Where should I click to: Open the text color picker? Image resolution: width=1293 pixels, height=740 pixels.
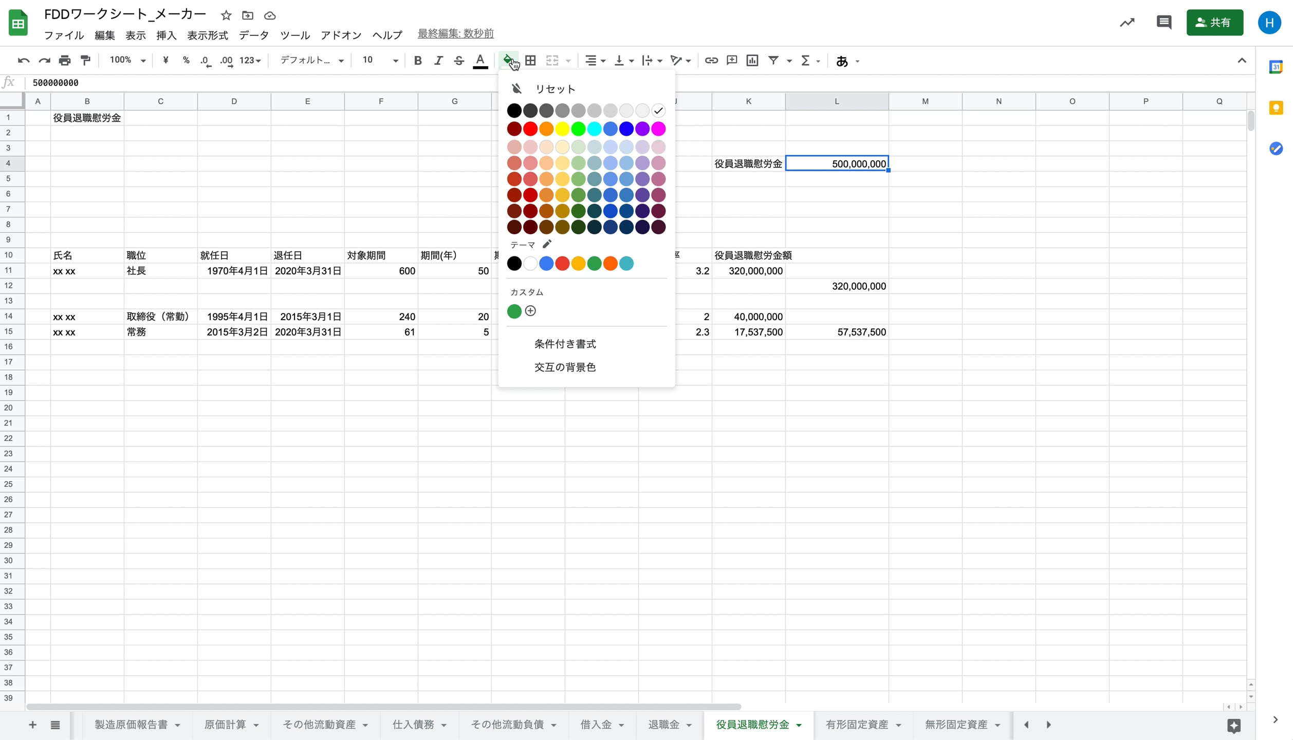click(480, 60)
